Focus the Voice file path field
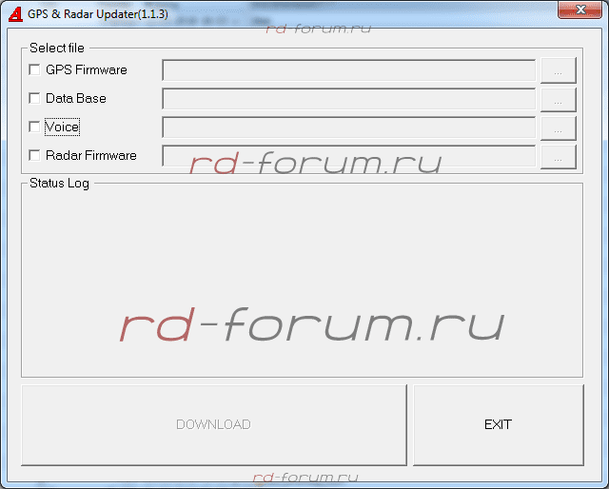Screen dimensions: 609x489 348,127
